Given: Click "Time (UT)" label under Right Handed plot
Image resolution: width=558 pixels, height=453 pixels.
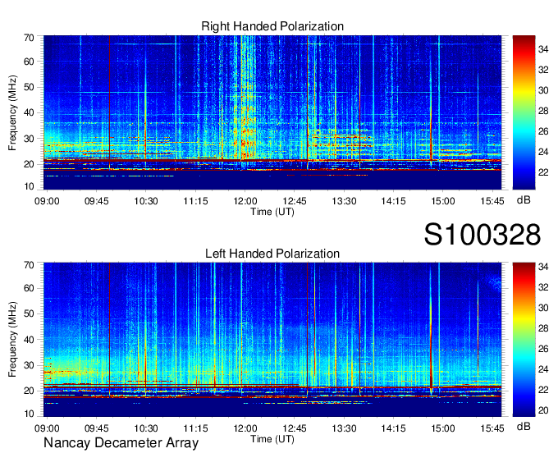Looking at the screenshot, I should pyautogui.click(x=272, y=212).
